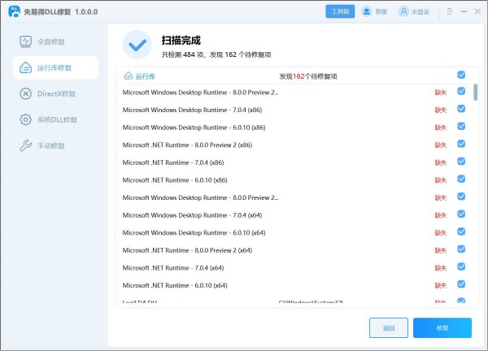The height and width of the screenshot is (351, 488).
Task: Click the 系统DLL修复 gear icon
Action: (25, 119)
